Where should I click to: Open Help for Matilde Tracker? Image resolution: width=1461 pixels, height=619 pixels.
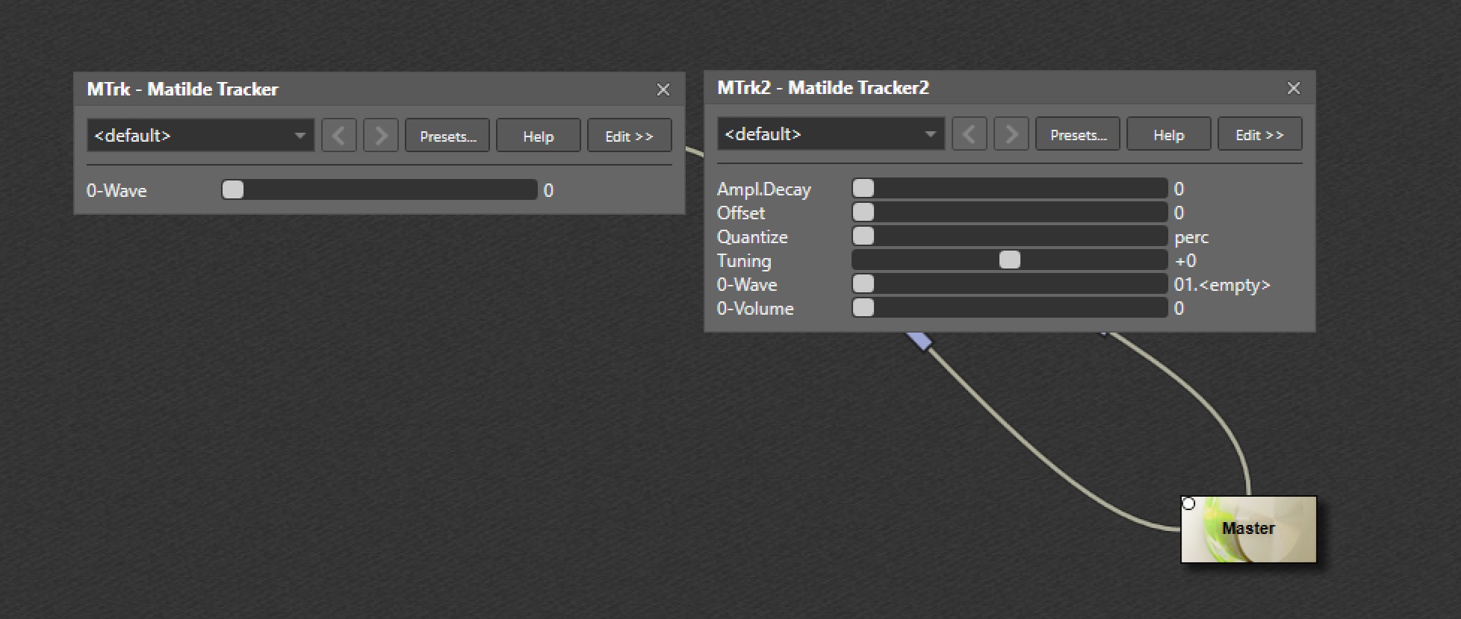coord(538,136)
